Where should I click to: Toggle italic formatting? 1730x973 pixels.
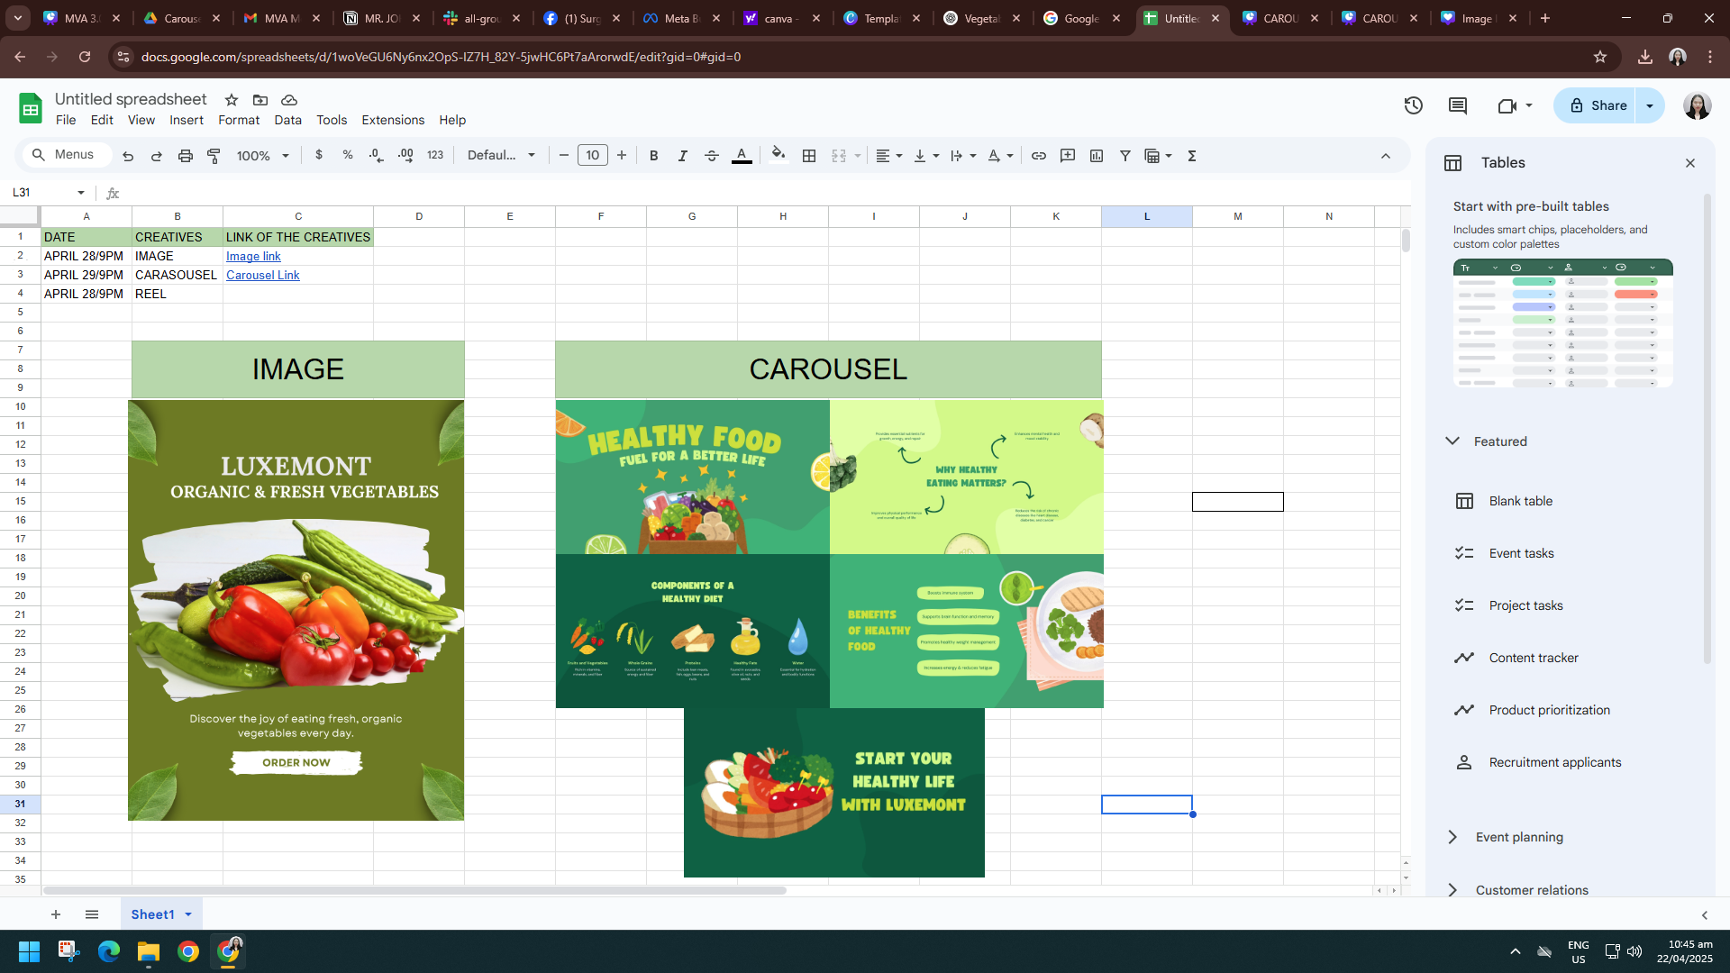click(x=683, y=156)
